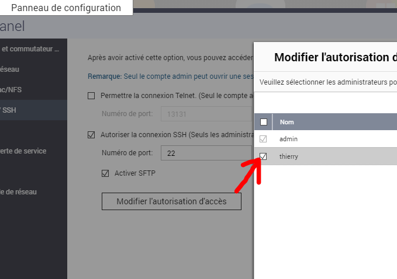Open the ac/NFS sidebar item

tap(11, 90)
